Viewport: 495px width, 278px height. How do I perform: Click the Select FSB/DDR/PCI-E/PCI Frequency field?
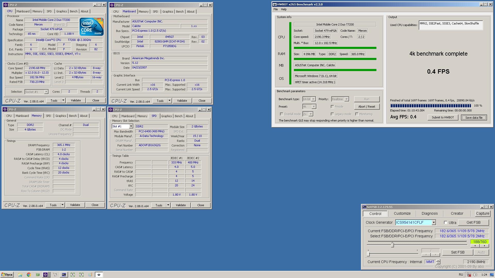tap(462, 236)
